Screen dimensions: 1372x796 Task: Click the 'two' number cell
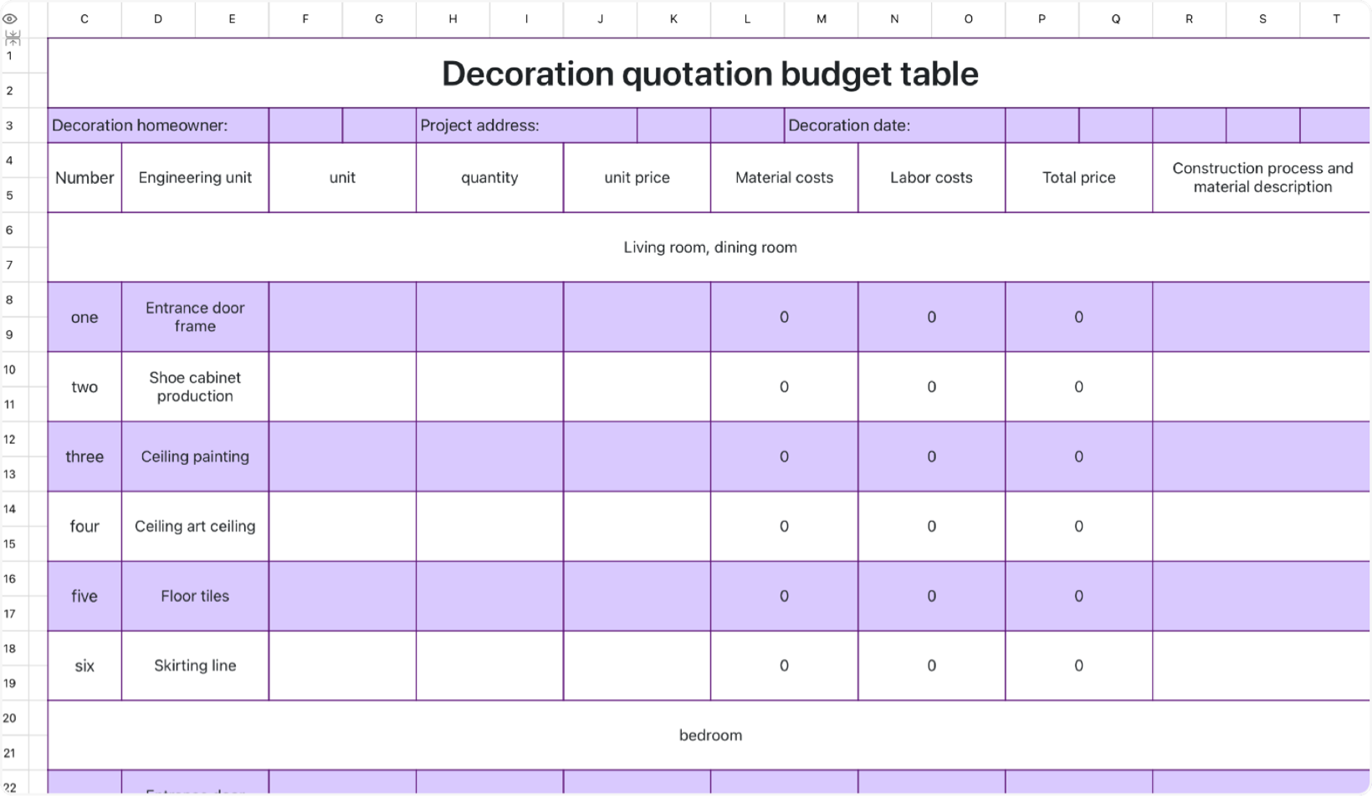(84, 386)
